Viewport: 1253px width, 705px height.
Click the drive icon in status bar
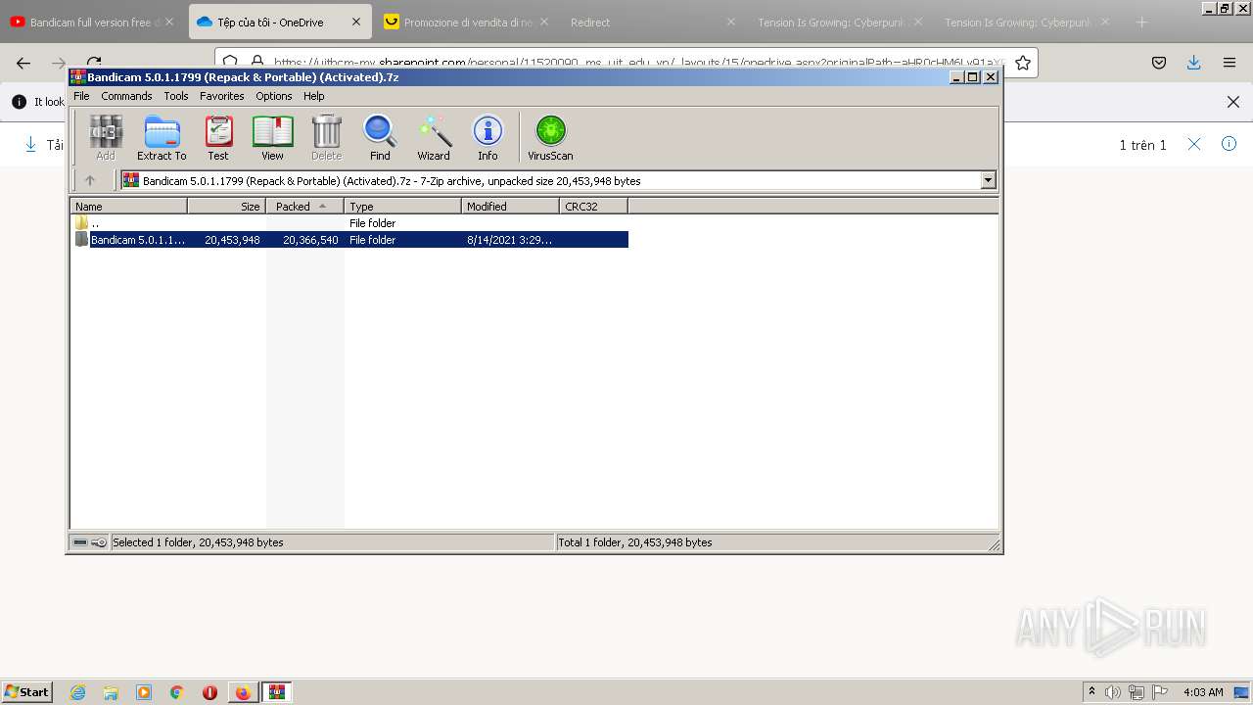(x=80, y=542)
